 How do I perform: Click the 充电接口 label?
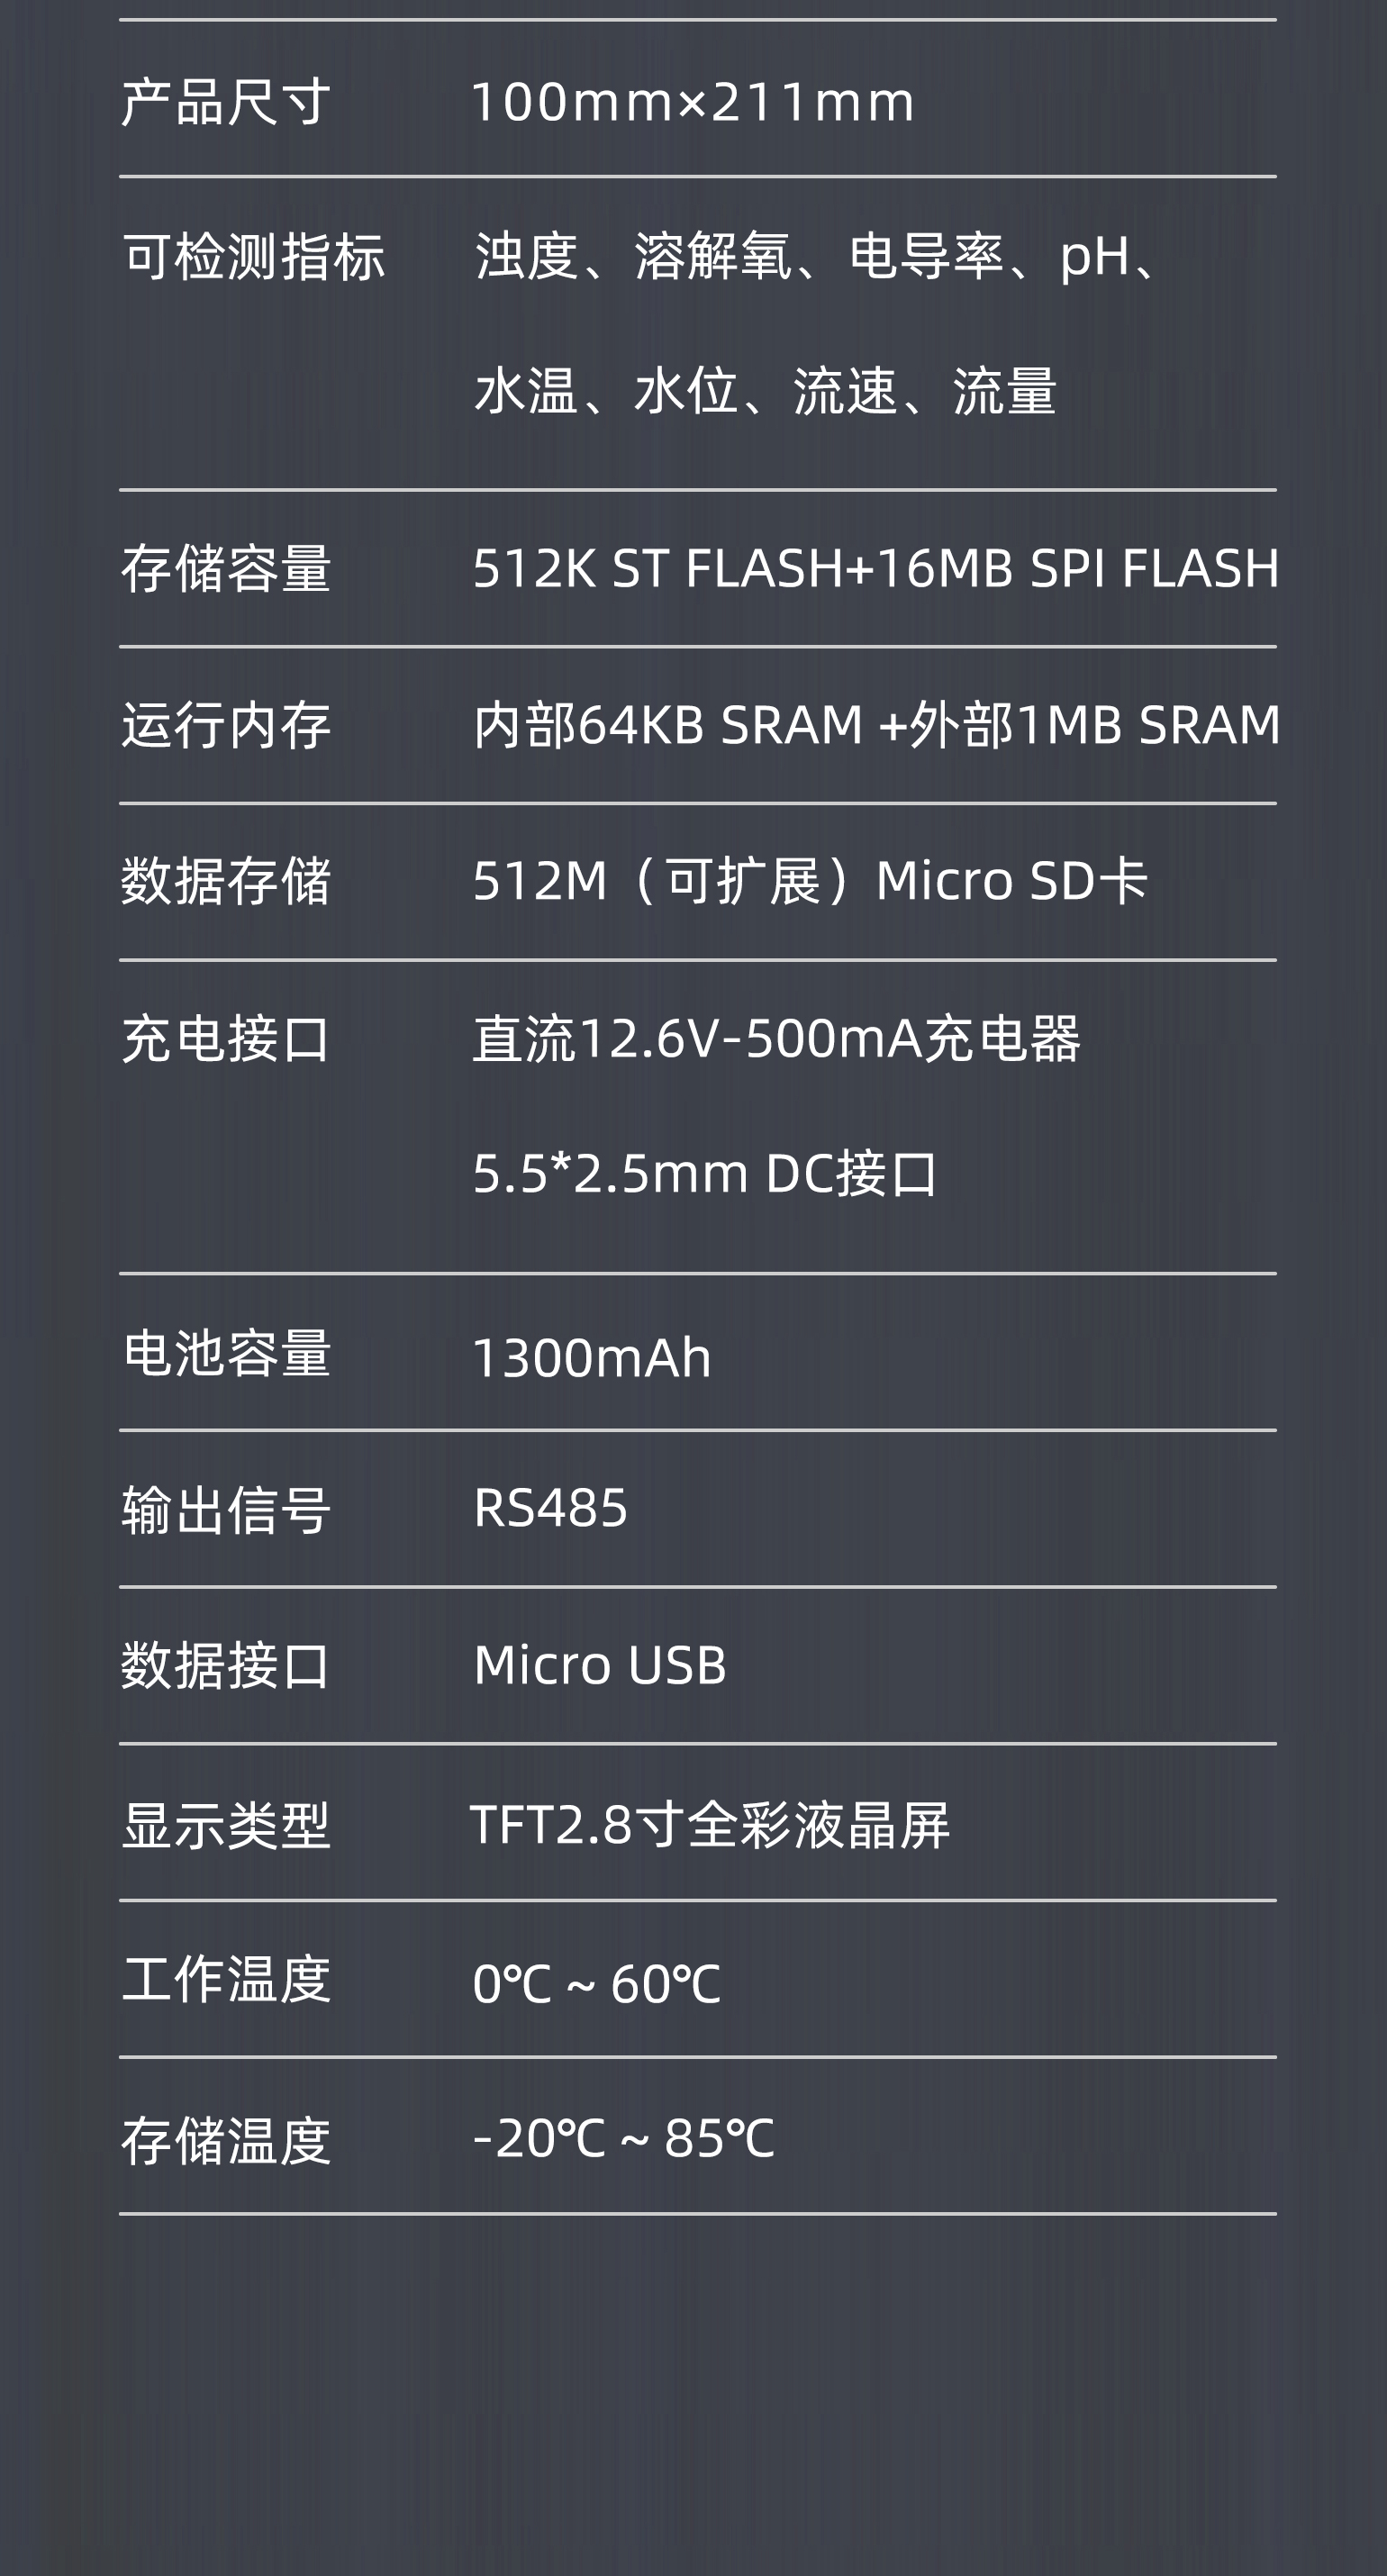[x=225, y=1038]
